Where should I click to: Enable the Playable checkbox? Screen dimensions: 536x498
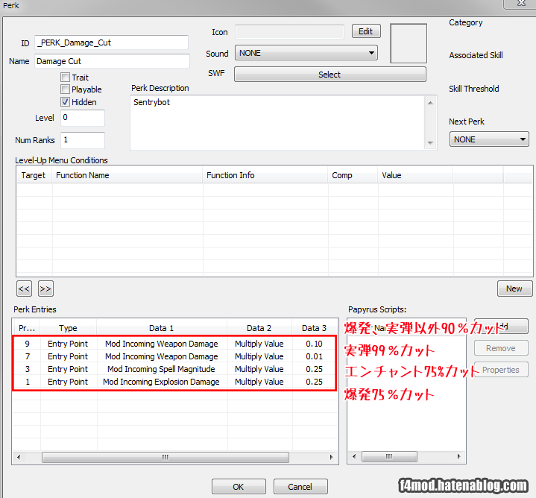click(x=65, y=89)
